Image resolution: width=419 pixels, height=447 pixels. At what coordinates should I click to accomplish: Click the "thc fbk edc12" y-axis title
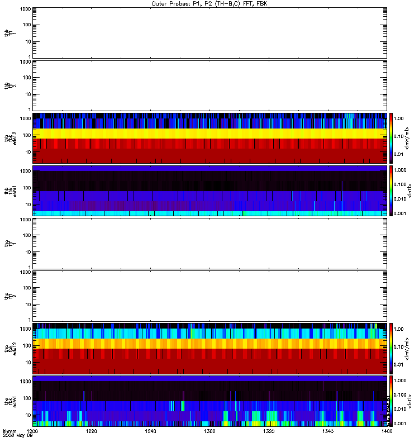pos(11,349)
